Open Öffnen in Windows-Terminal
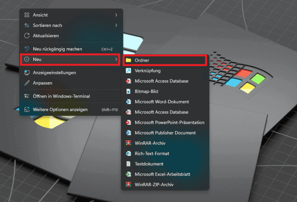 pyautogui.click(x=61, y=96)
